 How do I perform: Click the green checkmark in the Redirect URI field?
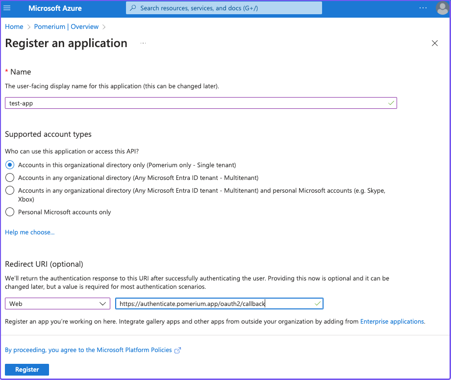click(x=317, y=304)
